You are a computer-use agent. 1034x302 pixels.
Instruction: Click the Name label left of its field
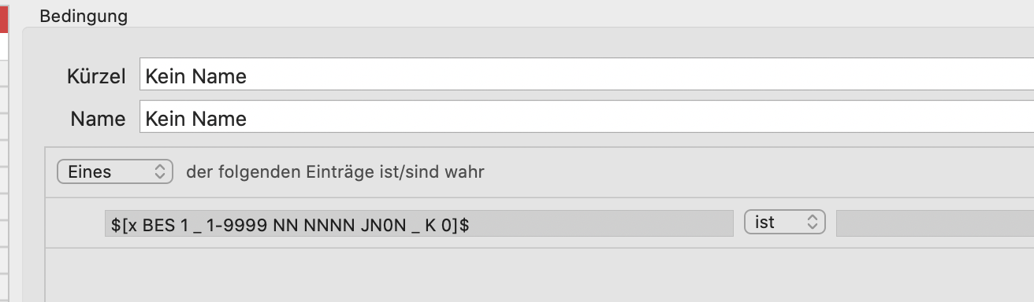point(98,119)
